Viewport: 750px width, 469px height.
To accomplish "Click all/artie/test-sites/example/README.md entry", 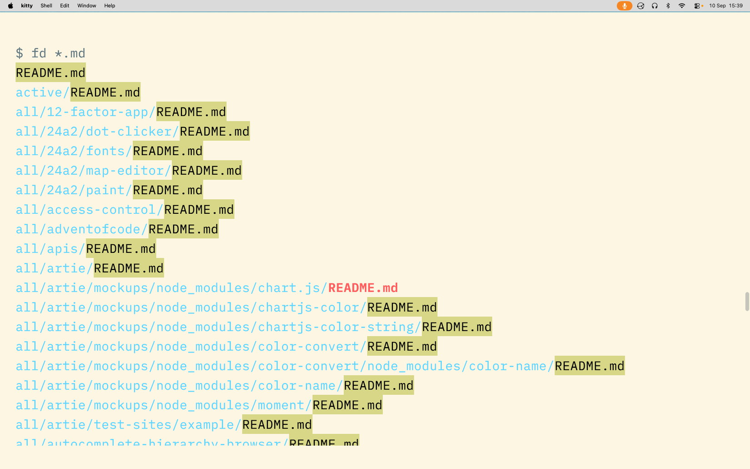I will 164,425.
